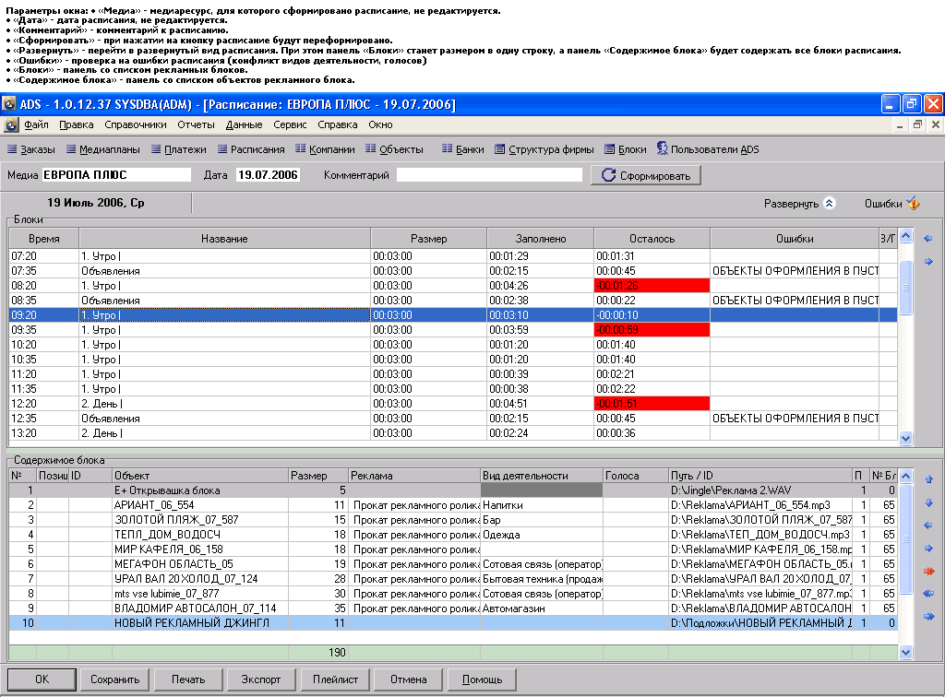Viewport: 945px width, 697px height.
Task: Click the Плейлист button
Action: (335, 679)
